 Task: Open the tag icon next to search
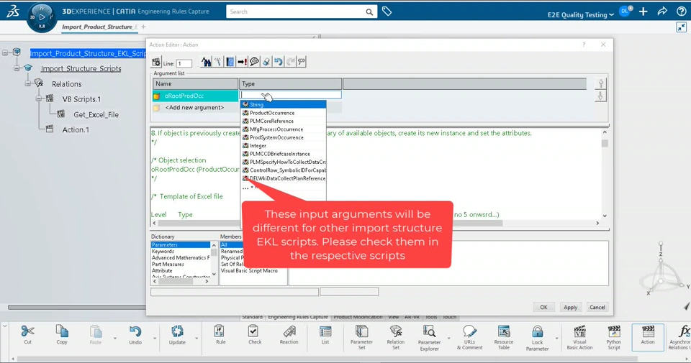[x=387, y=12]
